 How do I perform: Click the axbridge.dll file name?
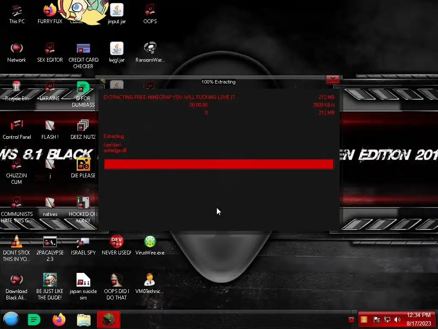tap(115, 150)
